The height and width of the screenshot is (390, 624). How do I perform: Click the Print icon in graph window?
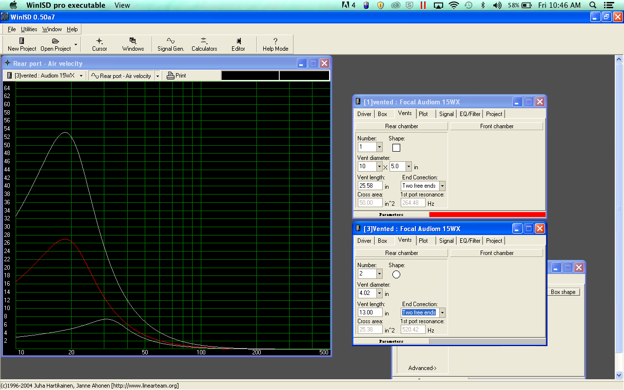click(x=176, y=76)
